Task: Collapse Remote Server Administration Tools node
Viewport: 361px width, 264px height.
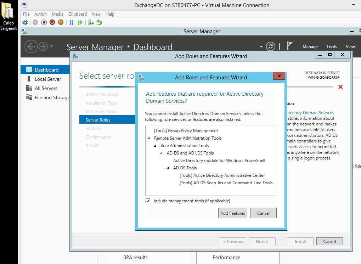Action: click(148, 138)
